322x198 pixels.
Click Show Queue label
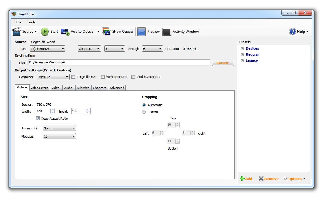122,32
